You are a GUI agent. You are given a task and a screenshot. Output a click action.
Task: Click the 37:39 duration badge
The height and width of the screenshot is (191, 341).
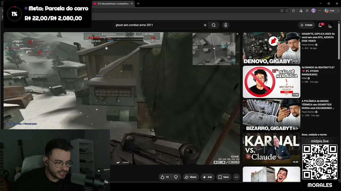[x=295, y=61]
